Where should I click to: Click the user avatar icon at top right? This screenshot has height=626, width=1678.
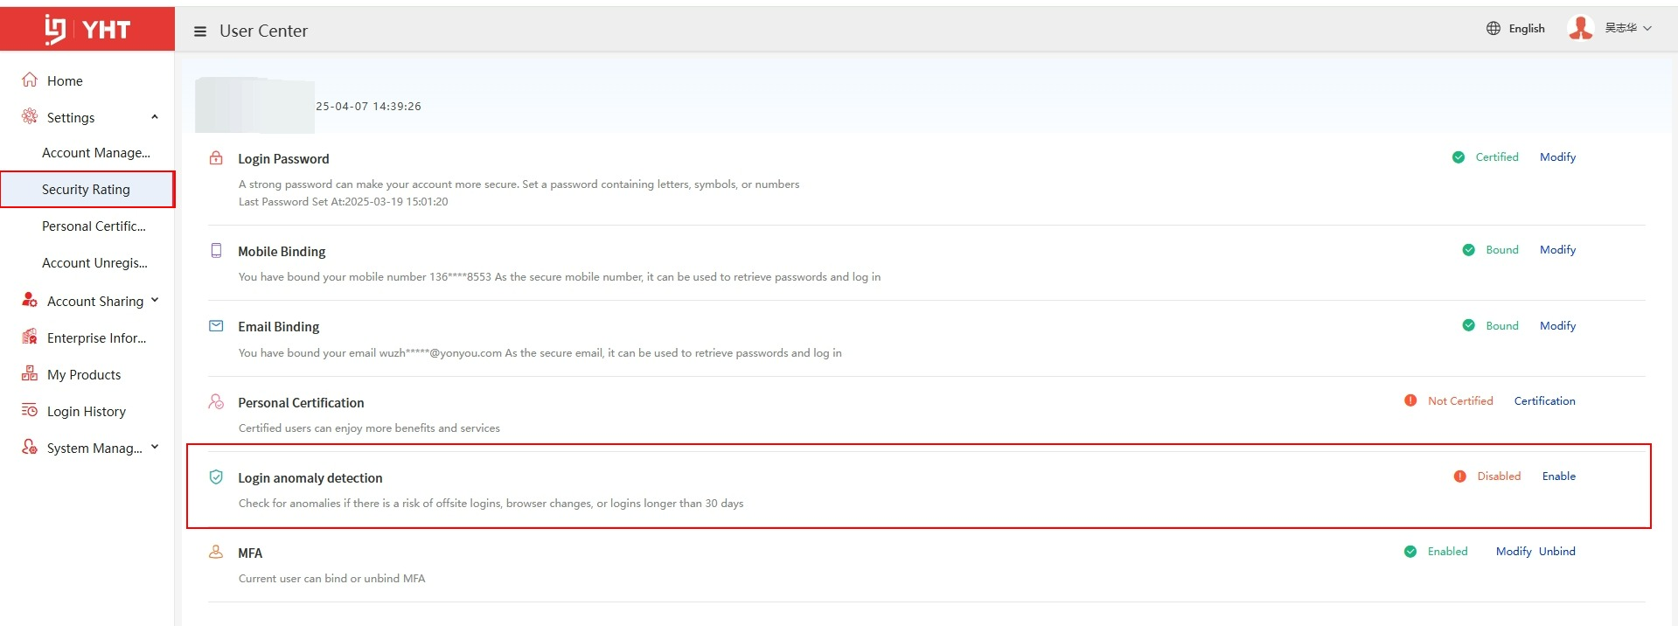pos(1580,29)
